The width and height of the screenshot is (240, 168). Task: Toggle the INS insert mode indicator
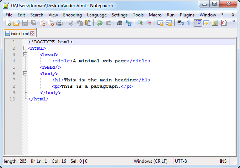[x=223, y=161]
